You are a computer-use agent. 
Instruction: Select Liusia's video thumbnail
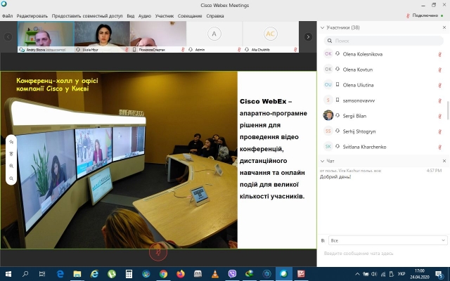tap(102, 37)
